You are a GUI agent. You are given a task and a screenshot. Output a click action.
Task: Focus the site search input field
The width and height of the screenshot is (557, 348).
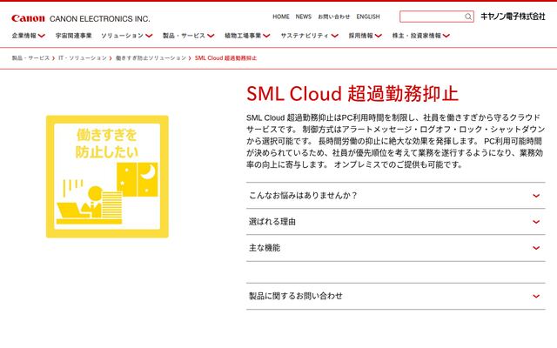pyautogui.click(x=437, y=17)
